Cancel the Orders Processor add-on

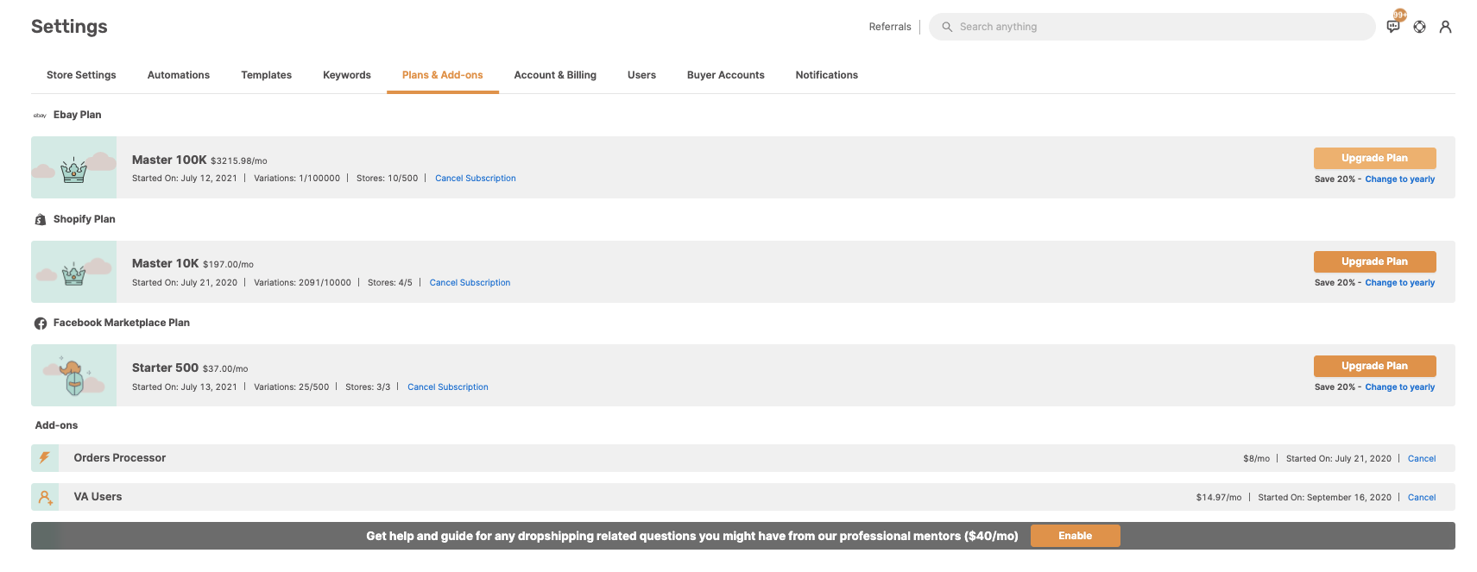pos(1422,459)
